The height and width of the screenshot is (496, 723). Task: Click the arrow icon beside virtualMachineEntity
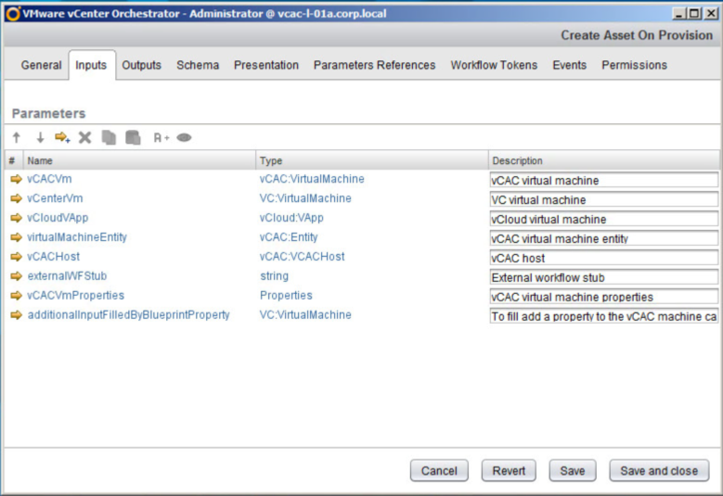click(x=16, y=237)
